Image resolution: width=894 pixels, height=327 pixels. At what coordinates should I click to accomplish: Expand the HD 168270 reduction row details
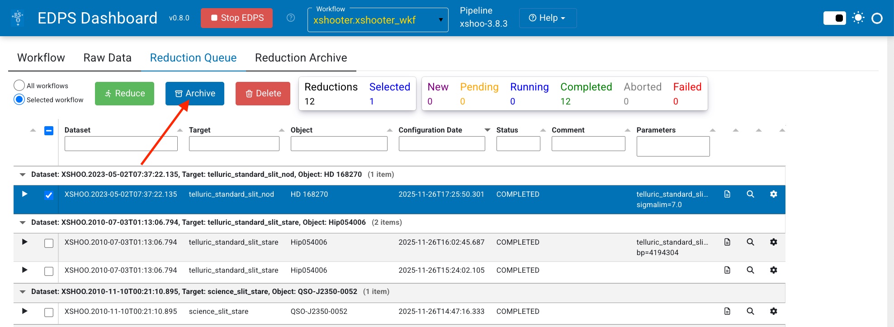[x=25, y=194]
